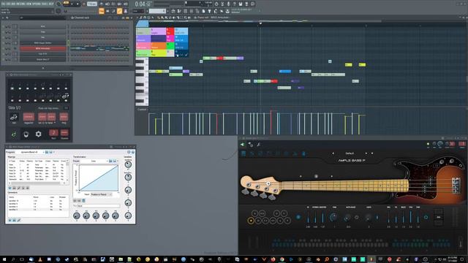The height and width of the screenshot is (263, 468).
Task: Open first Ample Bass main panel tab
Action: click(244, 153)
